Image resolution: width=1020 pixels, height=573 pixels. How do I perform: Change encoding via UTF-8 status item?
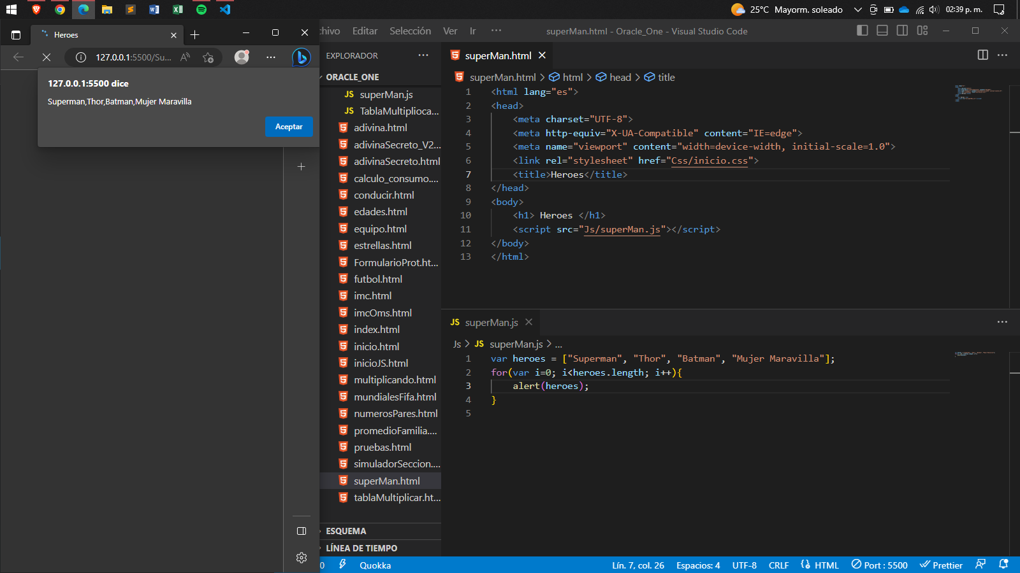(x=745, y=565)
